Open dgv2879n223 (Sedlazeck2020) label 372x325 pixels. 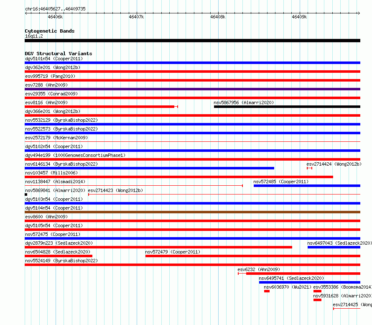click(59, 243)
